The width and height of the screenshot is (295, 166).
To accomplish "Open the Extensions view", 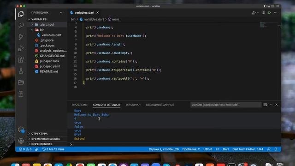I will [21, 59].
